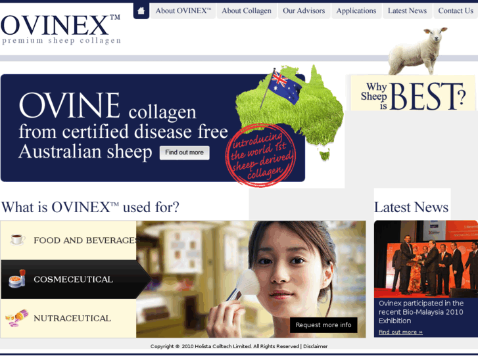Click the sheep image
The height and width of the screenshot is (358, 478).
418,51
